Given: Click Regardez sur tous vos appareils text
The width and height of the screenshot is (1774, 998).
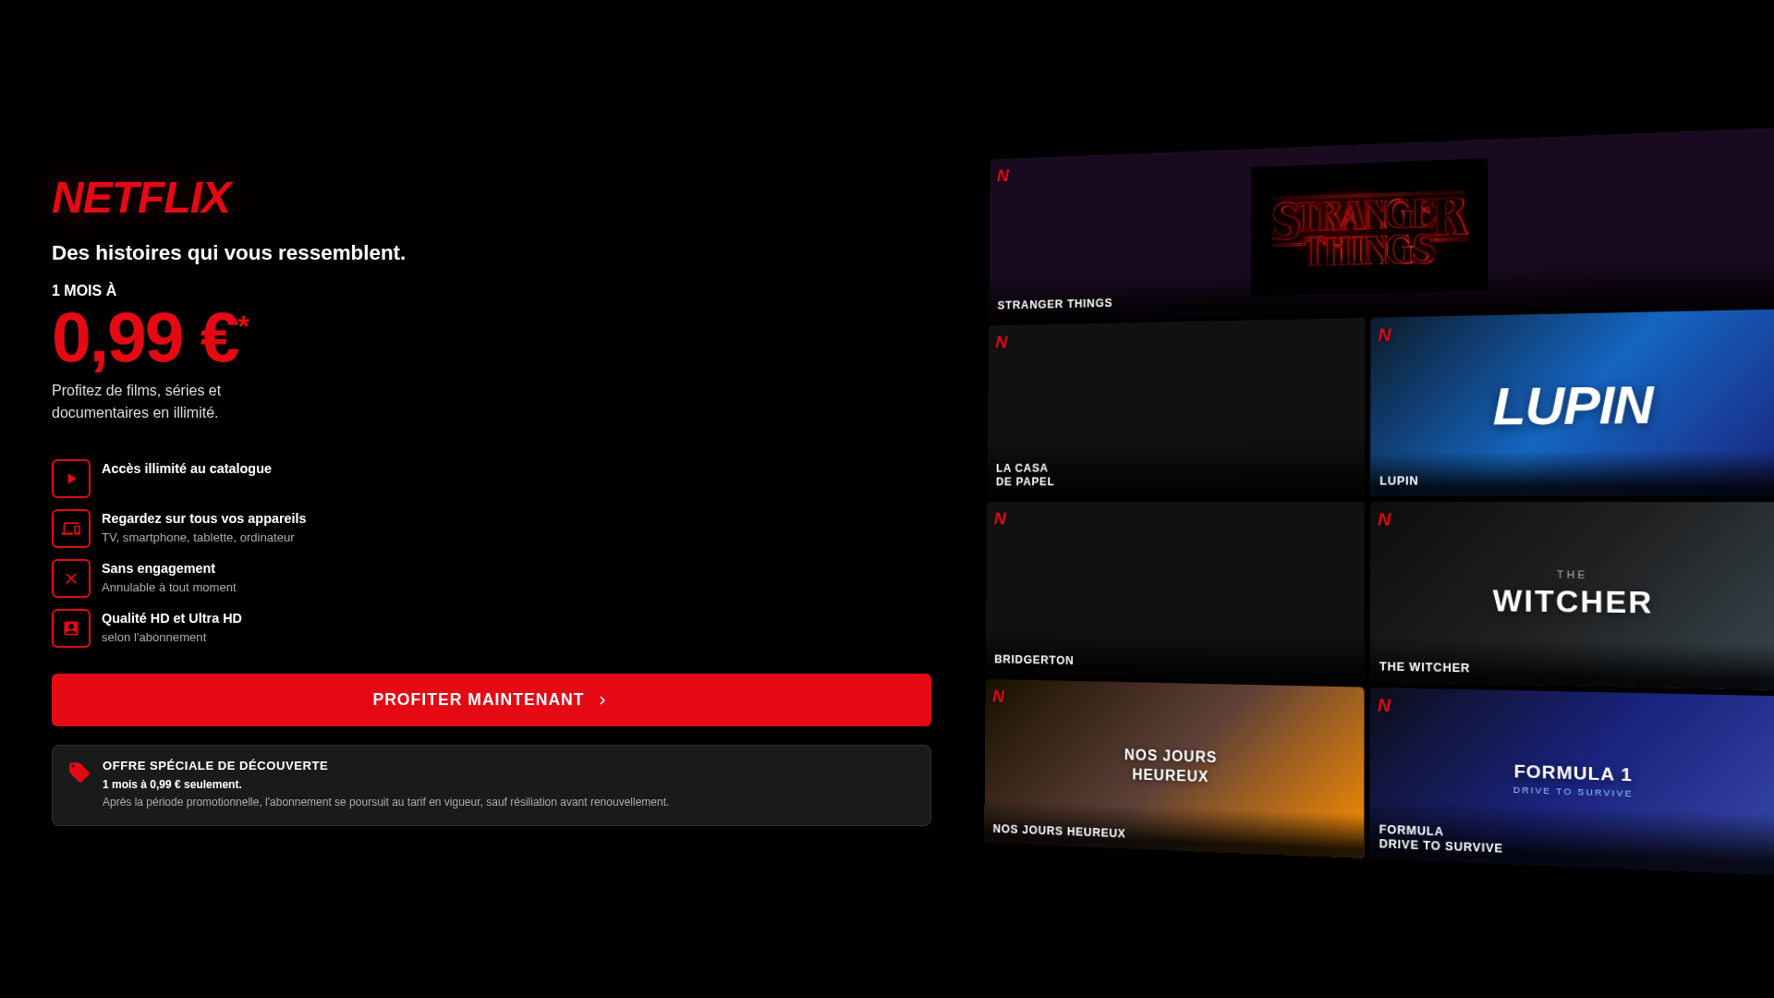Looking at the screenshot, I should [203, 518].
